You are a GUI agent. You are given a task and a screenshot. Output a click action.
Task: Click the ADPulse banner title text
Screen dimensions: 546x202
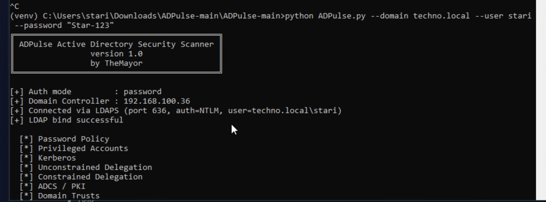coord(116,44)
